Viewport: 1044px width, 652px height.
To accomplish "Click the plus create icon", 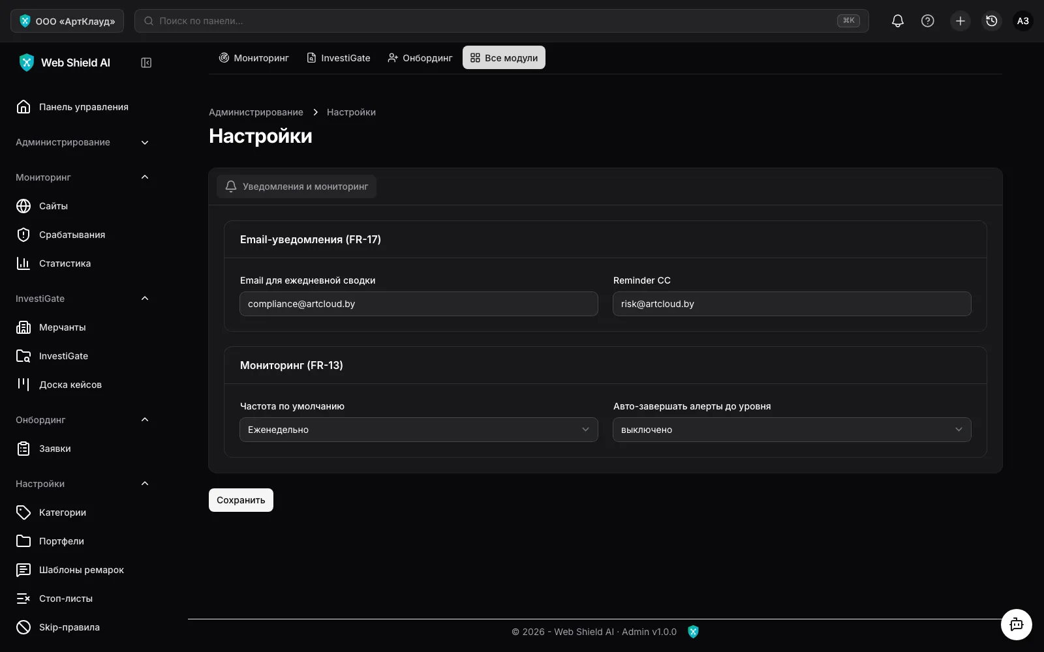I will coord(960,21).
